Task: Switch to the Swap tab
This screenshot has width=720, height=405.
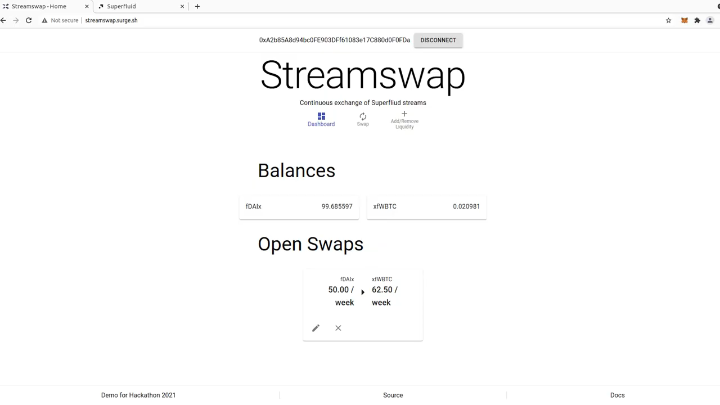Action: pyautogui.click(x=363, y=119)
